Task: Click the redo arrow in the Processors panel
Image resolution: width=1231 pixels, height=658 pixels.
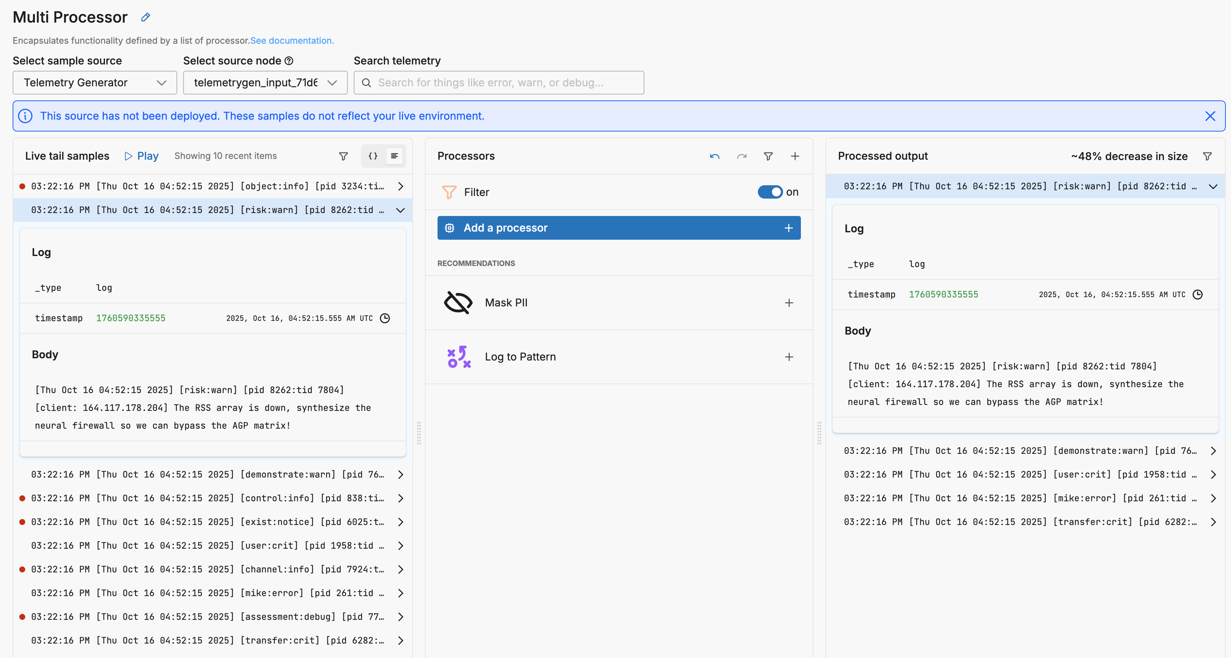Action: pyautogui.click(x=742, y=156)
